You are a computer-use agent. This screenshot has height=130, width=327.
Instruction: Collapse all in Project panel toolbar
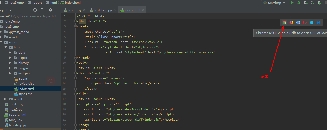pos(42,10)
